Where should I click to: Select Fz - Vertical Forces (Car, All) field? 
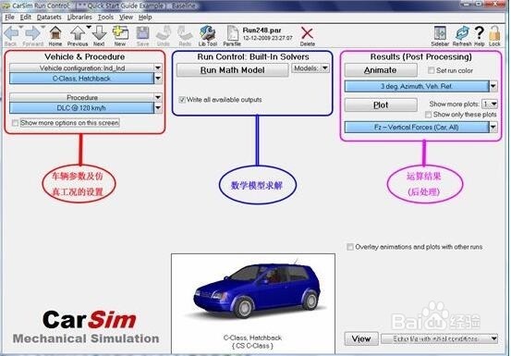(417, 128)
